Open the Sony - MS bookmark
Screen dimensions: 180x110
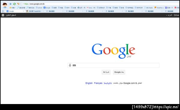point(91,8)
